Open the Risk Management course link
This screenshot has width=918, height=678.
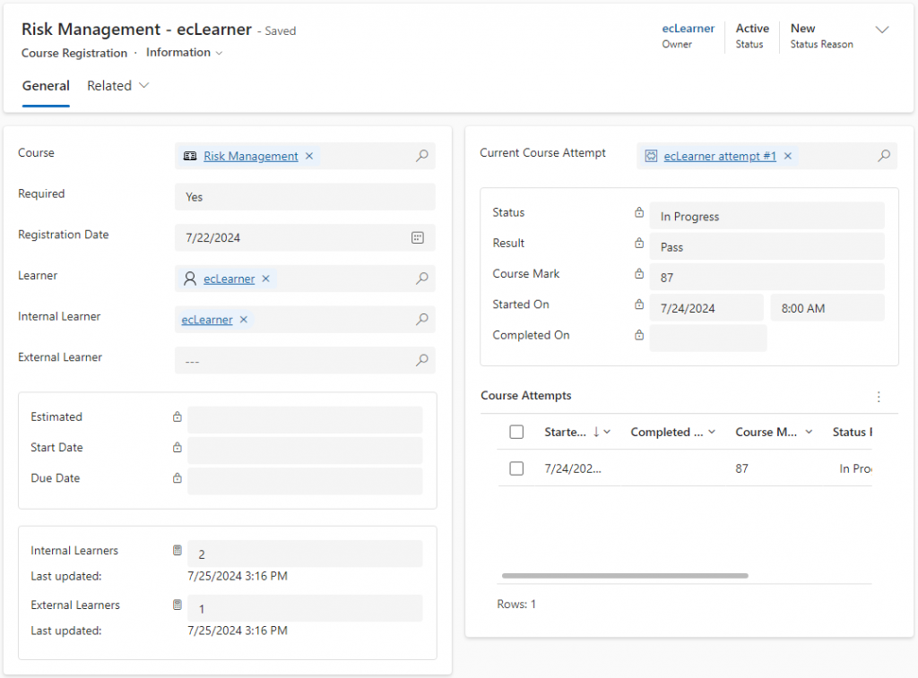[x=251, y=156]
